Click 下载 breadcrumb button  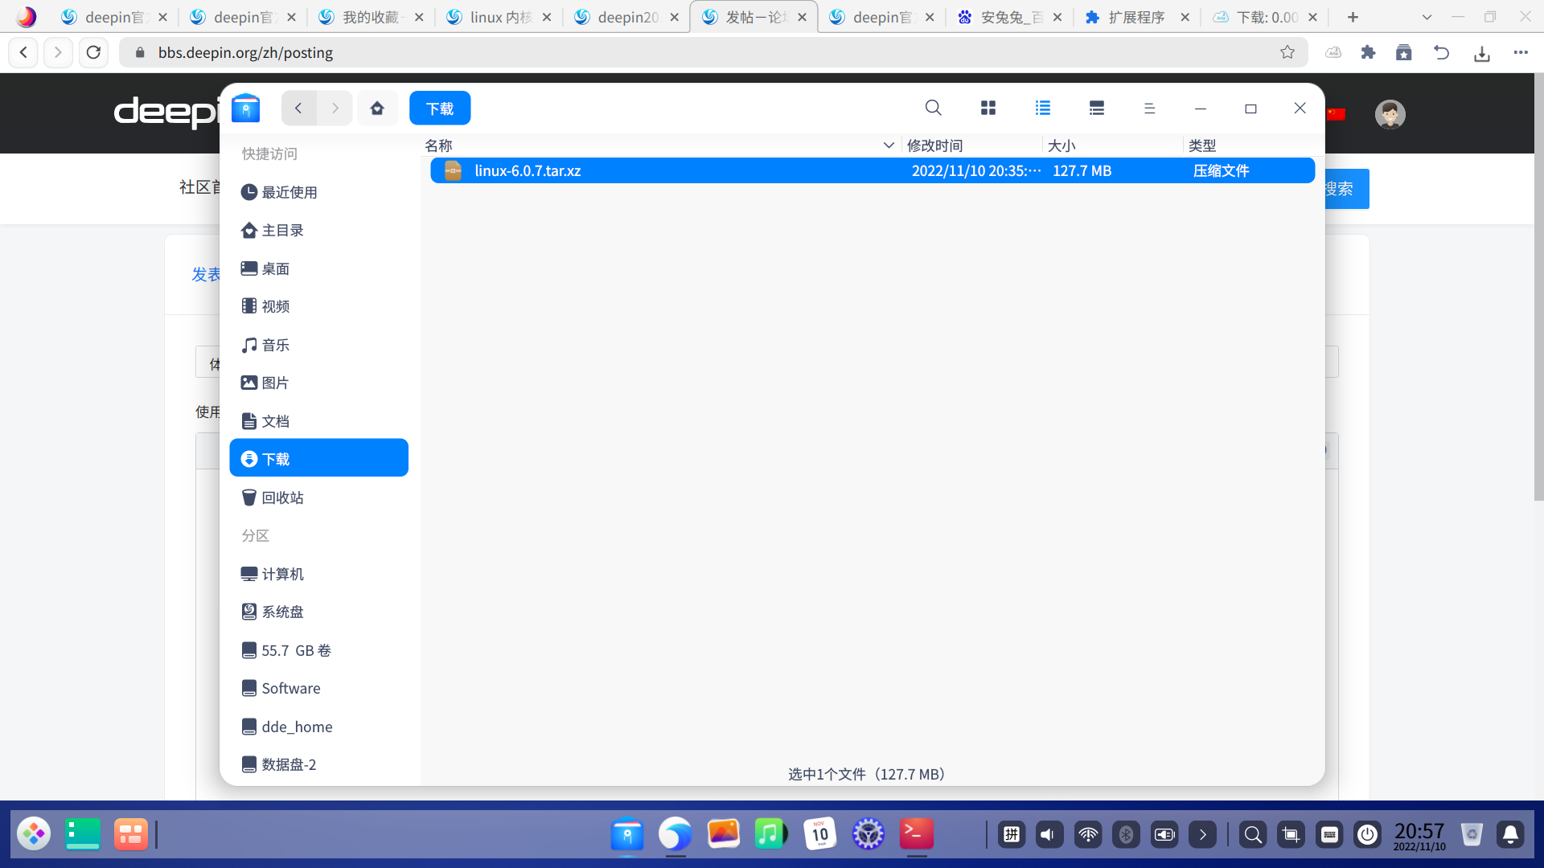[440, 108]
